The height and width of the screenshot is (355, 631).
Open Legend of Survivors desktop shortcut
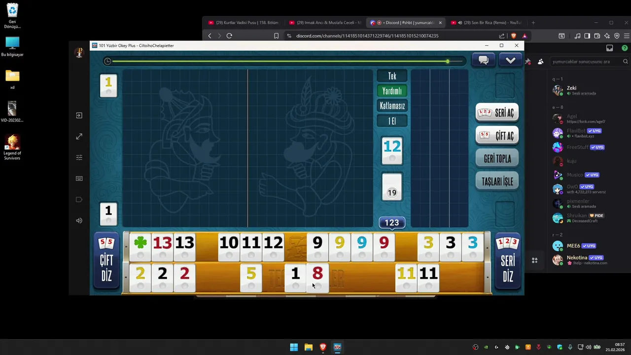click(12, 147)
